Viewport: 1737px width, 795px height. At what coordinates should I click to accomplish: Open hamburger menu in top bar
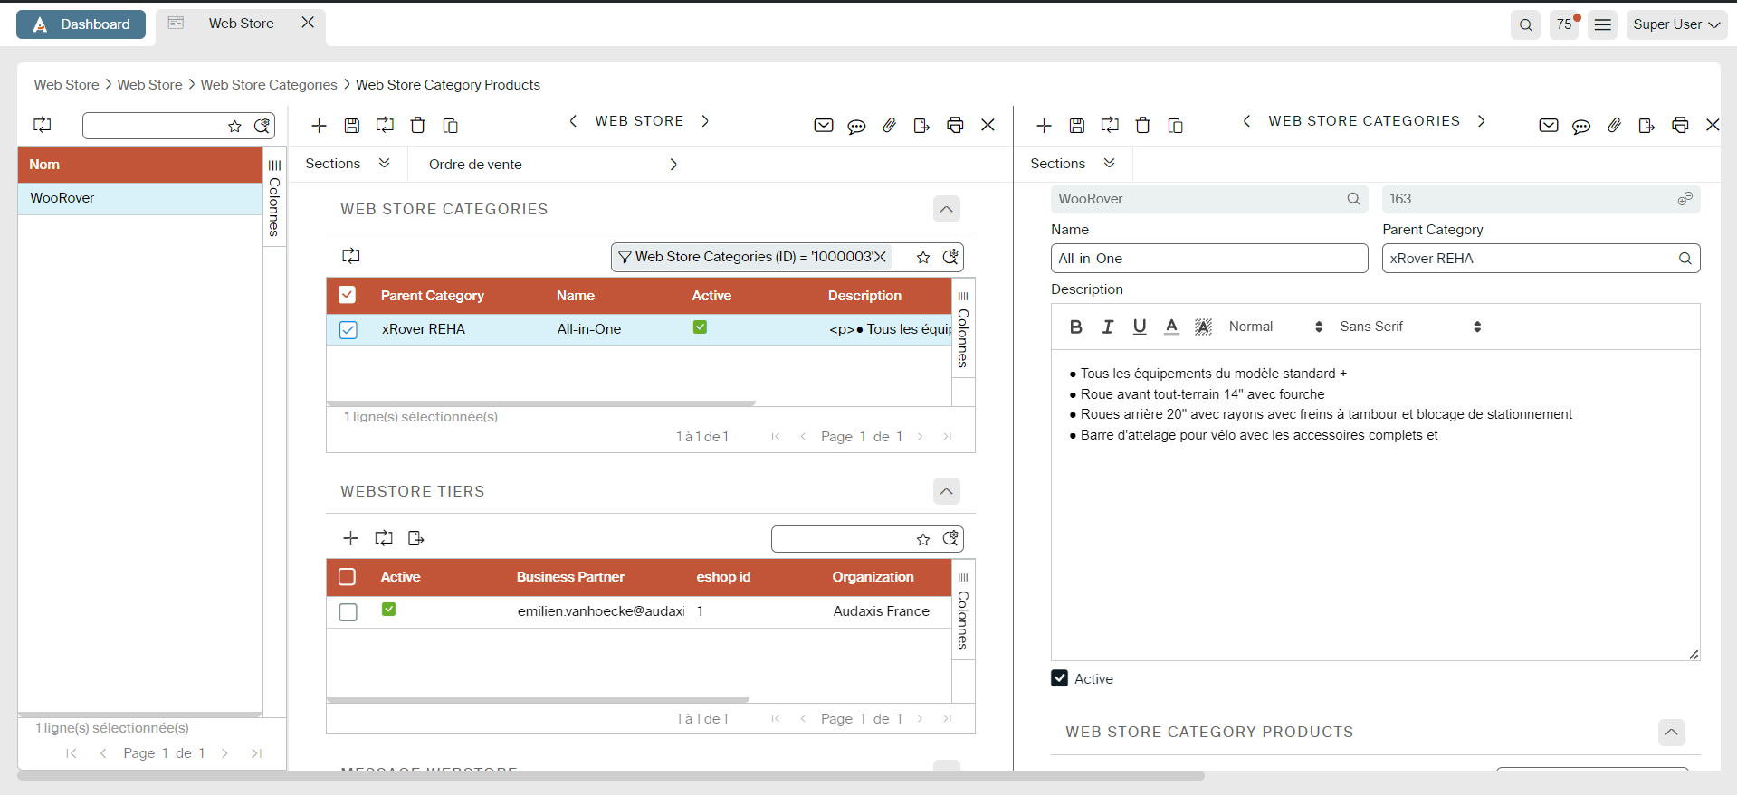[x=1602, y=24]
